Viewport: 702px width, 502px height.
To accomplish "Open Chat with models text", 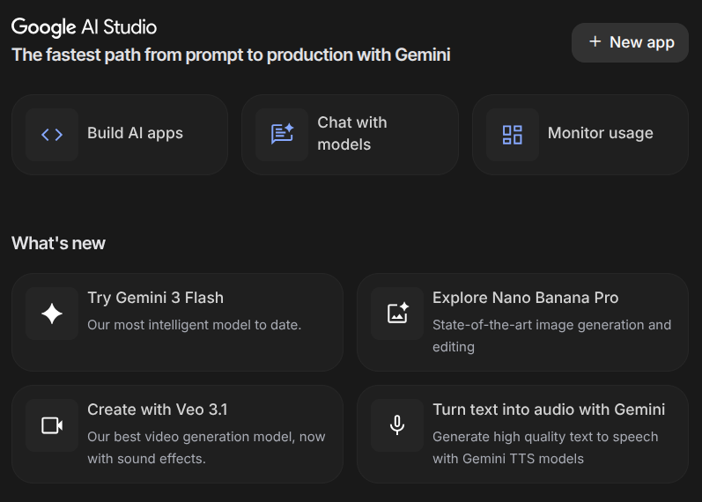I will [352, 134].
